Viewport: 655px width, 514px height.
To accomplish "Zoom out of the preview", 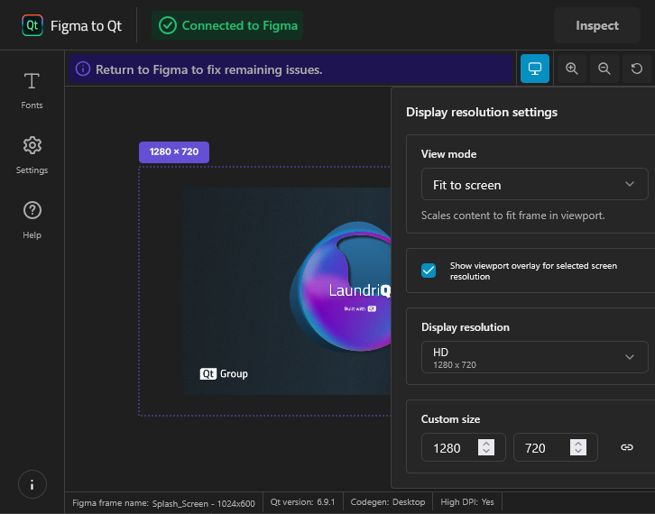I will [604, 69].
